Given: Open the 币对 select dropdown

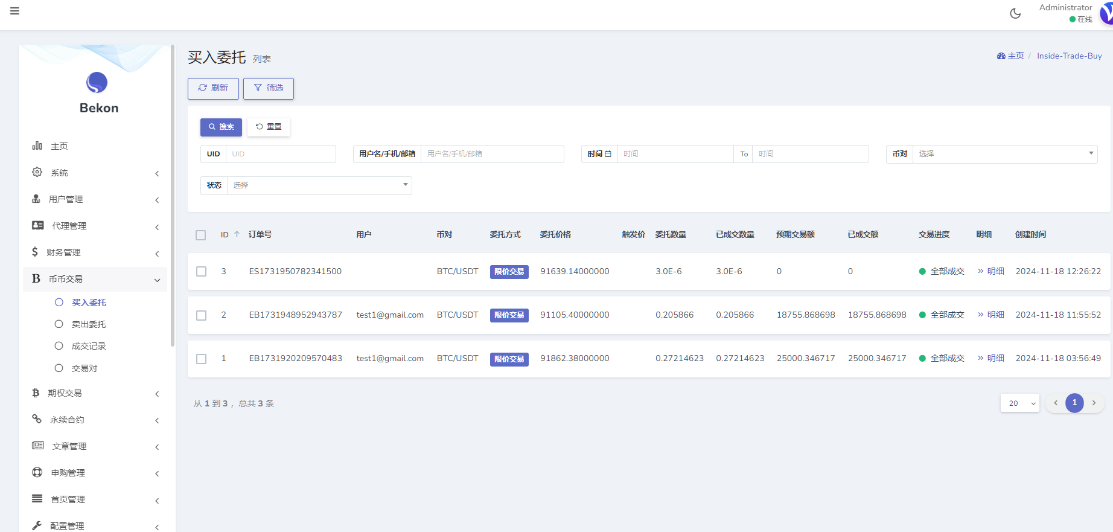Looking at the screenshot, I should click(1004, 154).
